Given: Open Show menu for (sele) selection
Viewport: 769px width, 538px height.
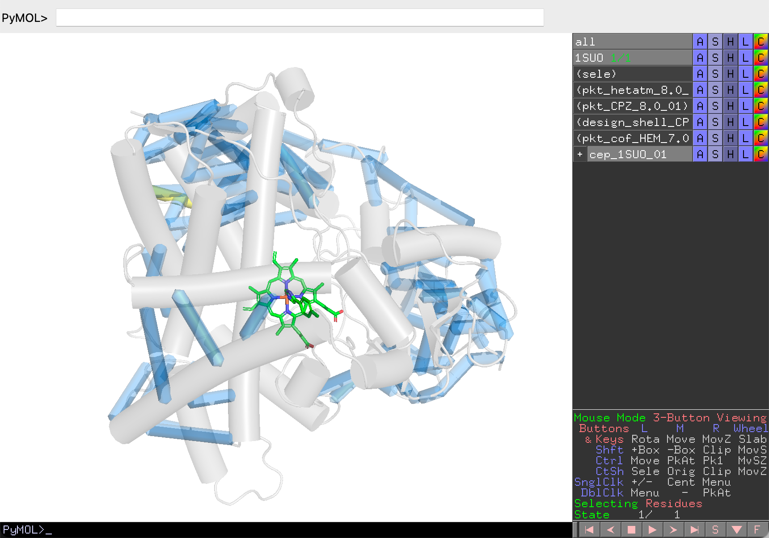Looking at the screenshot, I should [715, 74].
